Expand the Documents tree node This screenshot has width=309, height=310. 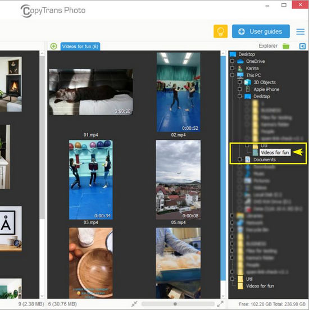click(x=239, y=159)
